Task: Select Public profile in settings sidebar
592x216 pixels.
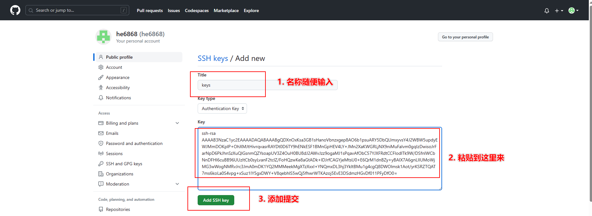Action: 139,57
